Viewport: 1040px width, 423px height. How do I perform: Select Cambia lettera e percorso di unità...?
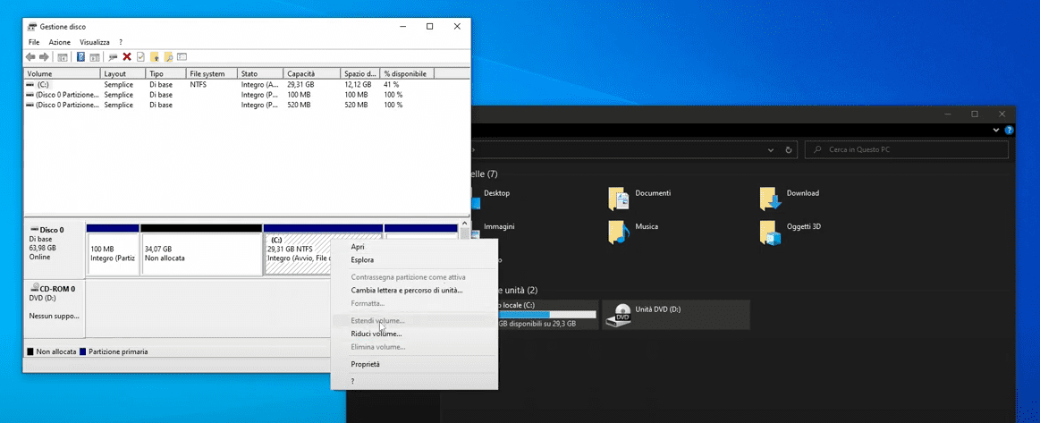406,290
